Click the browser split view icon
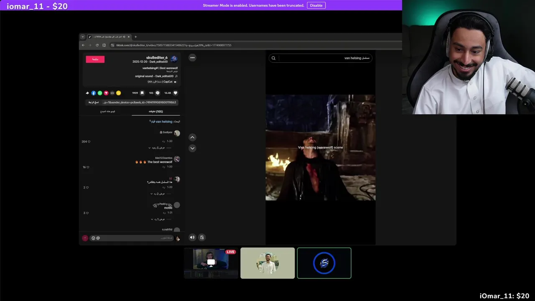Viewport: 535px width, 301px height. coord(104,45)
